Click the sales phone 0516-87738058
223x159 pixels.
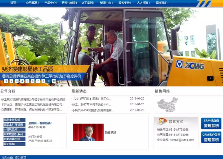click(179, 130)
